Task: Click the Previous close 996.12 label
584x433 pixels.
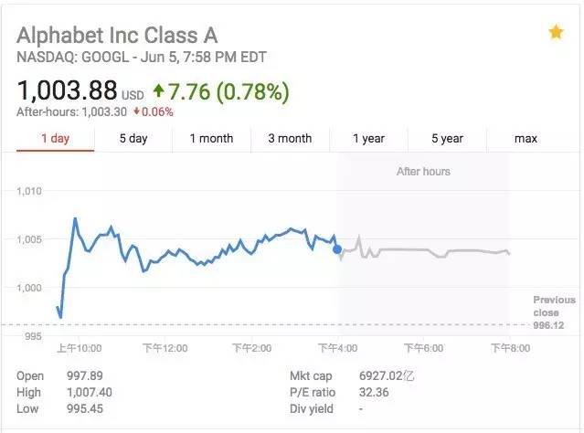Action: [x=554, y=312]
